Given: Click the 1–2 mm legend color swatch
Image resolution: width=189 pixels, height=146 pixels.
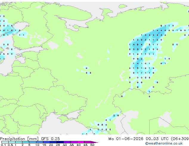Looking at the screenshot, I should click(x=19, y=142).
